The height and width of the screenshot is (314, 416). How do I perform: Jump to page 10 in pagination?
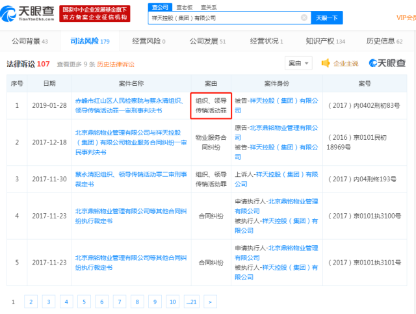point(172,302)
